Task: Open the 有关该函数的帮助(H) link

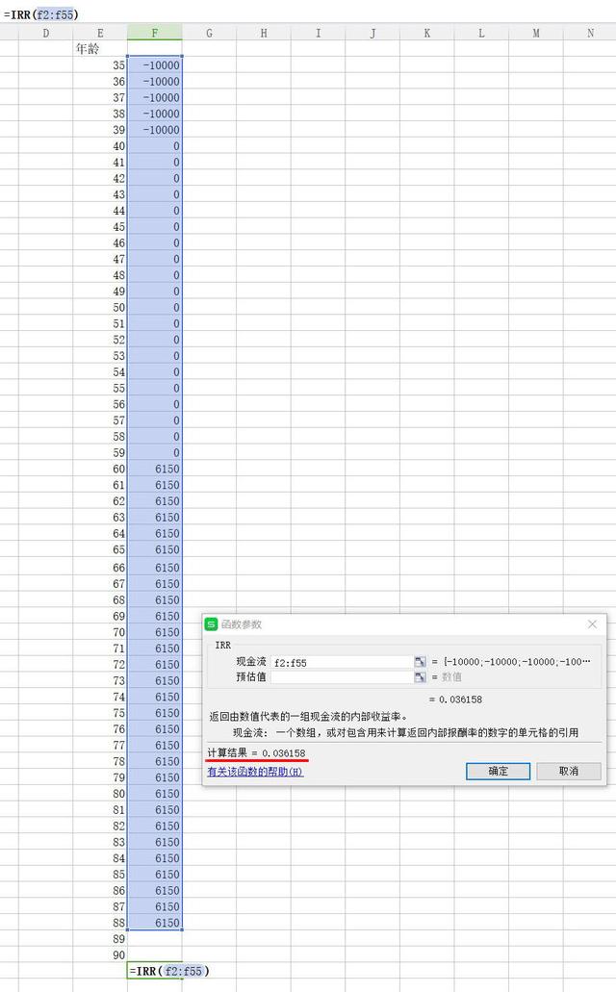Action: pos(255,772)
